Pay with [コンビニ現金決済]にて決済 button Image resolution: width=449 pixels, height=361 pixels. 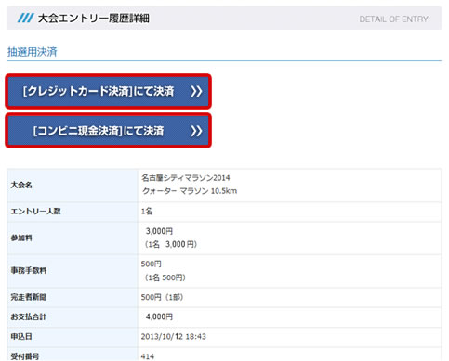click(108, 131)
